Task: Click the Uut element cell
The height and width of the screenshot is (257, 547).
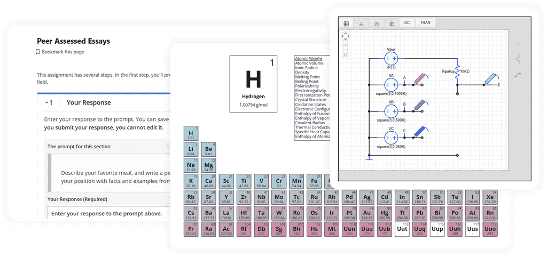Action: click(402, 229)
